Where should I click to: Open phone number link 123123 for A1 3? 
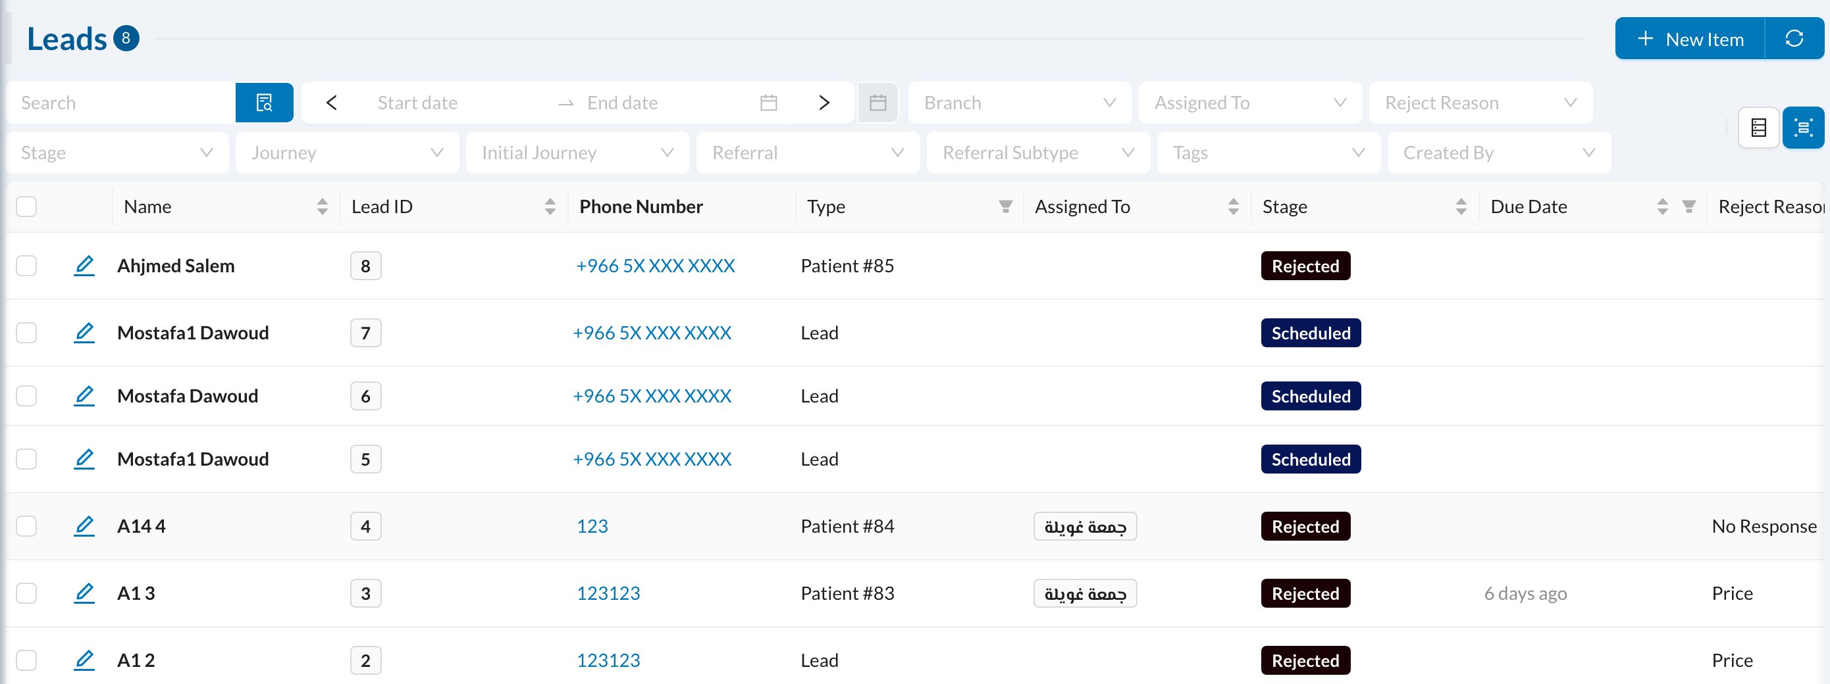pos(608,593)
